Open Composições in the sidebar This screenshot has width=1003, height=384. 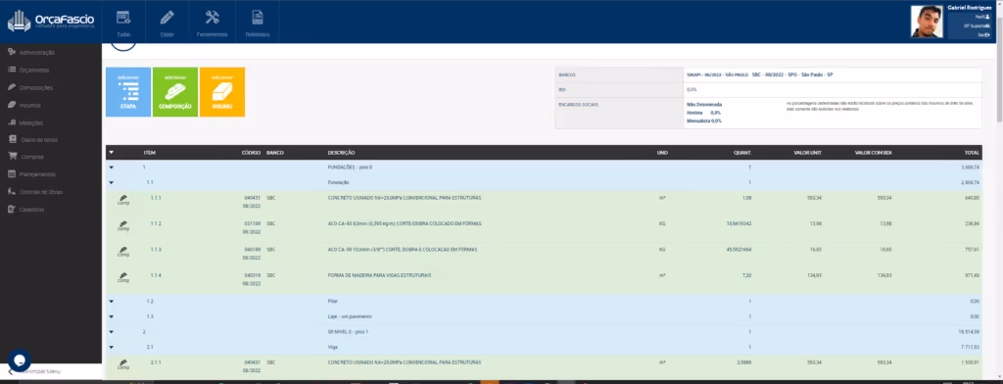tap(36, 87)
